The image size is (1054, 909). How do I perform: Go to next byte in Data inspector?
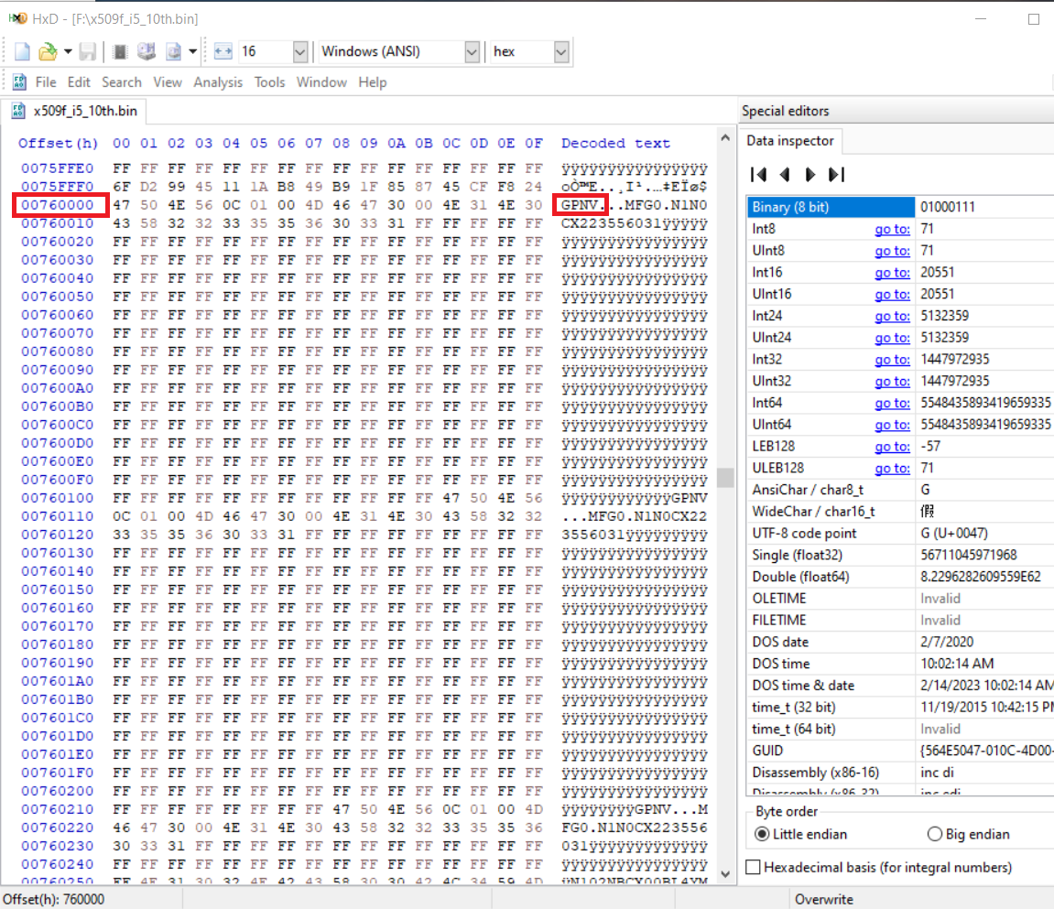click(x=810, y=174)
